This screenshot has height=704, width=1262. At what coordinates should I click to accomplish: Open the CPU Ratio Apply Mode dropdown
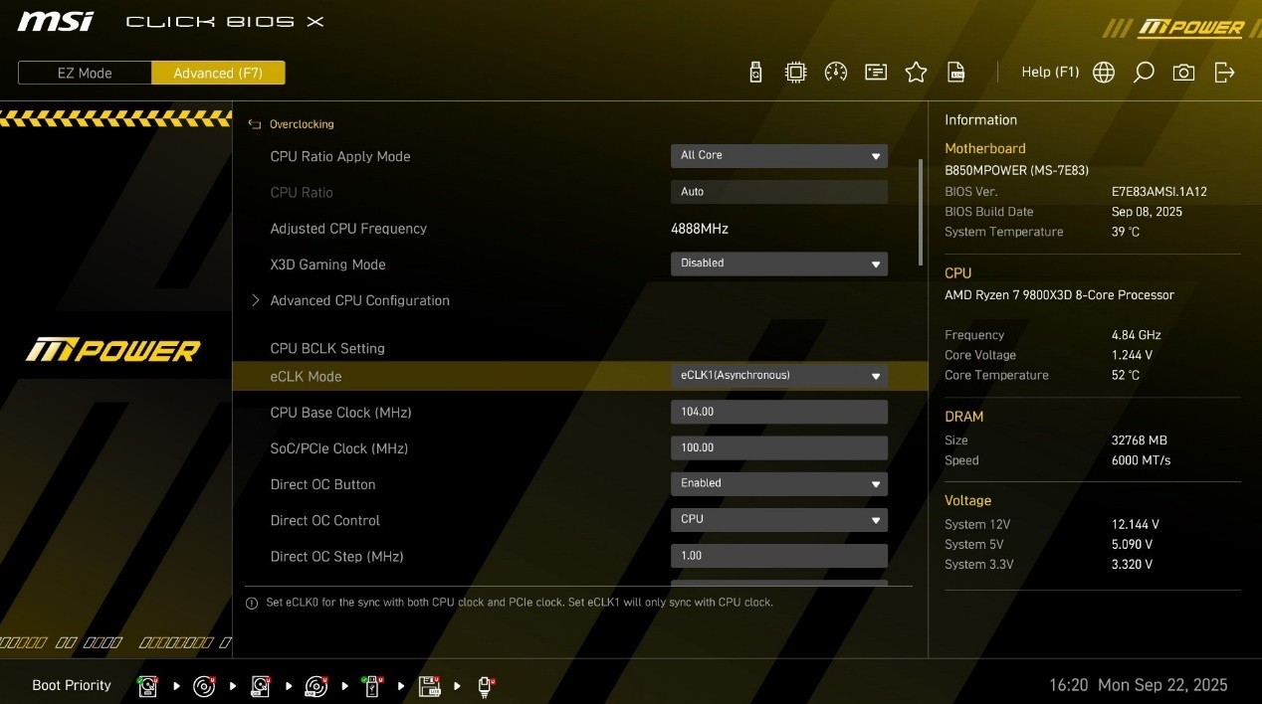click(x=778, y=156)
